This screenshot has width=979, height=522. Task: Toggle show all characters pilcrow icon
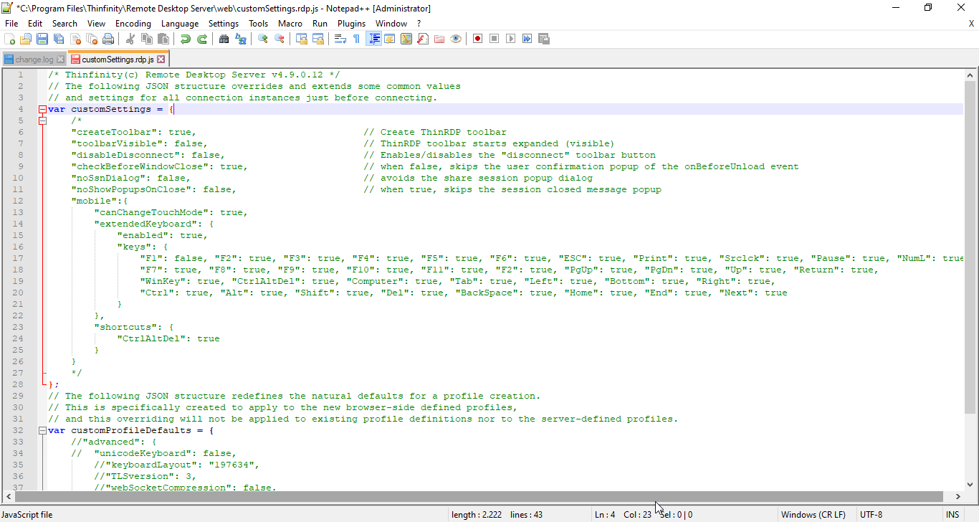pyautogui.click(x=356, y=39)
